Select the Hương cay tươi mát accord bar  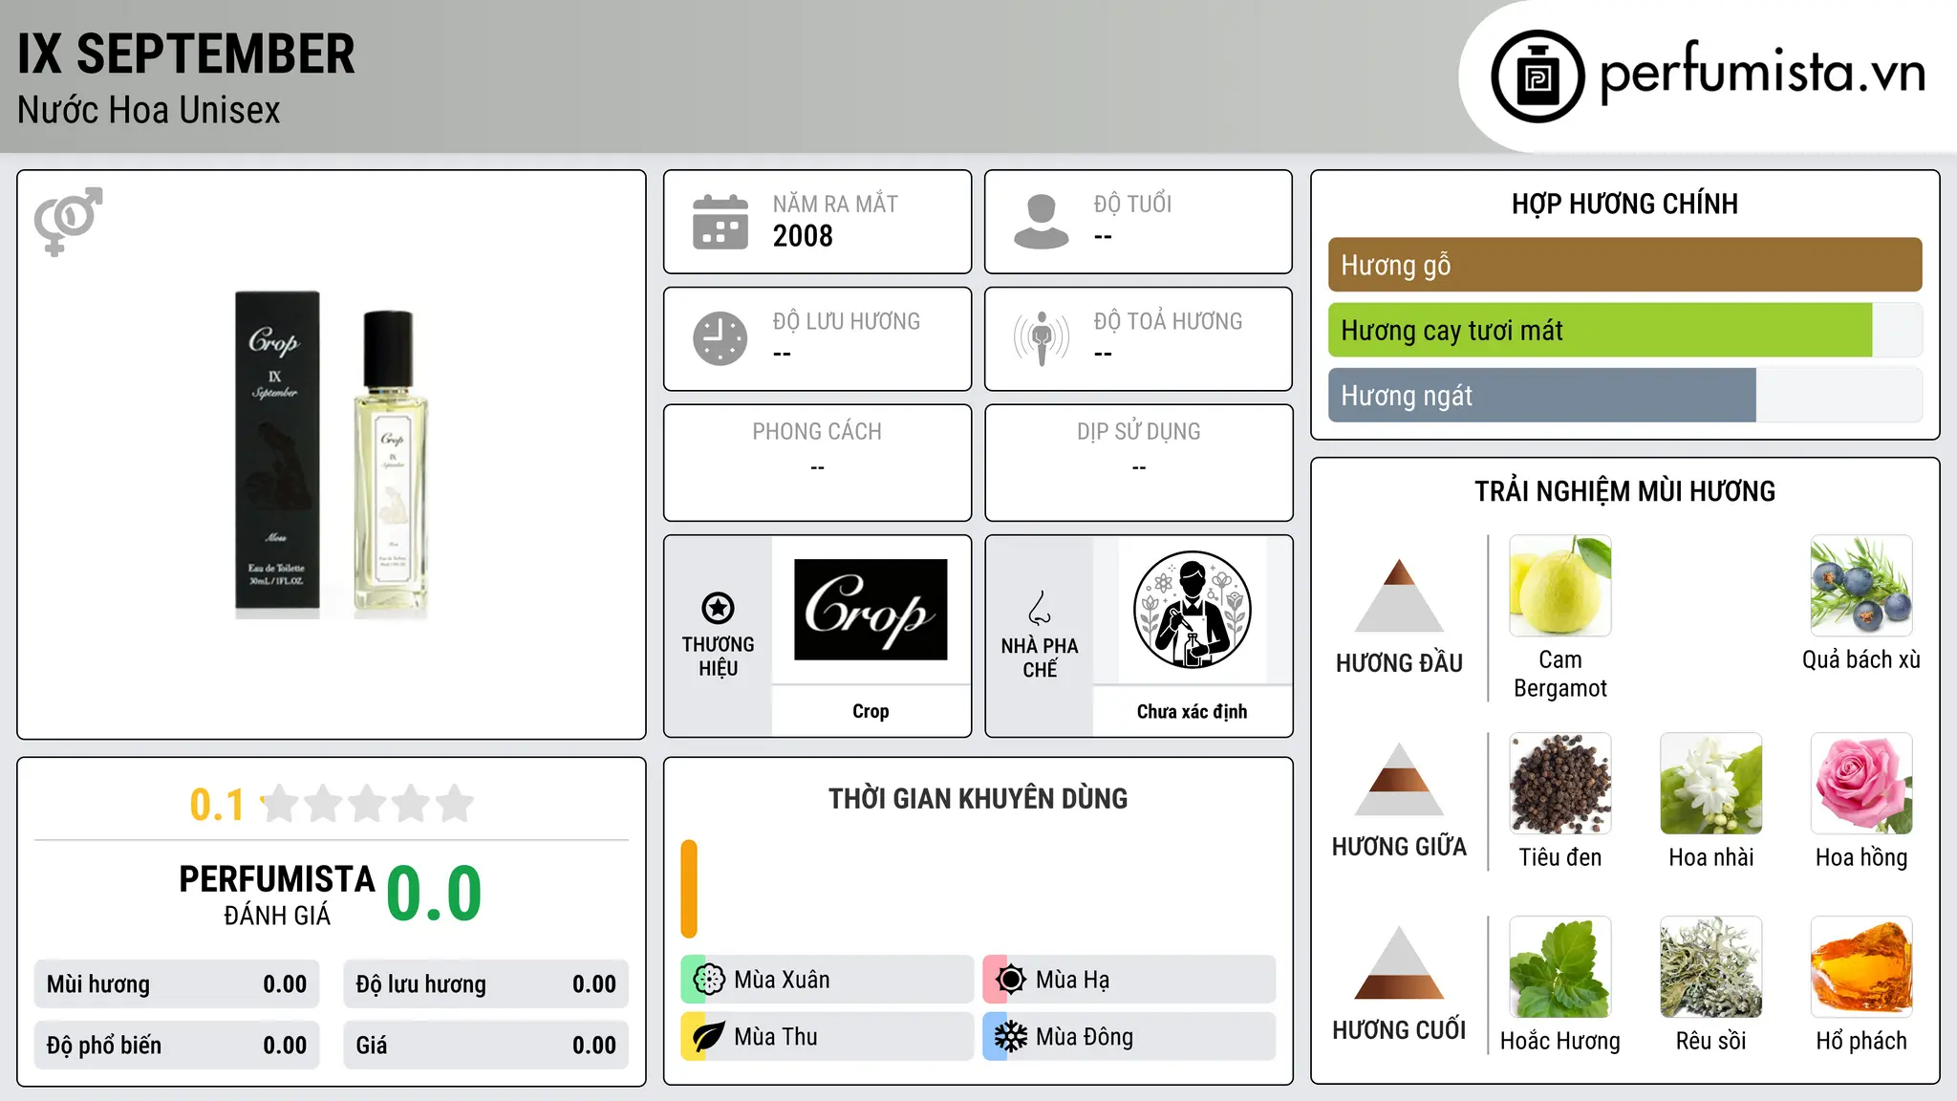1624,330
